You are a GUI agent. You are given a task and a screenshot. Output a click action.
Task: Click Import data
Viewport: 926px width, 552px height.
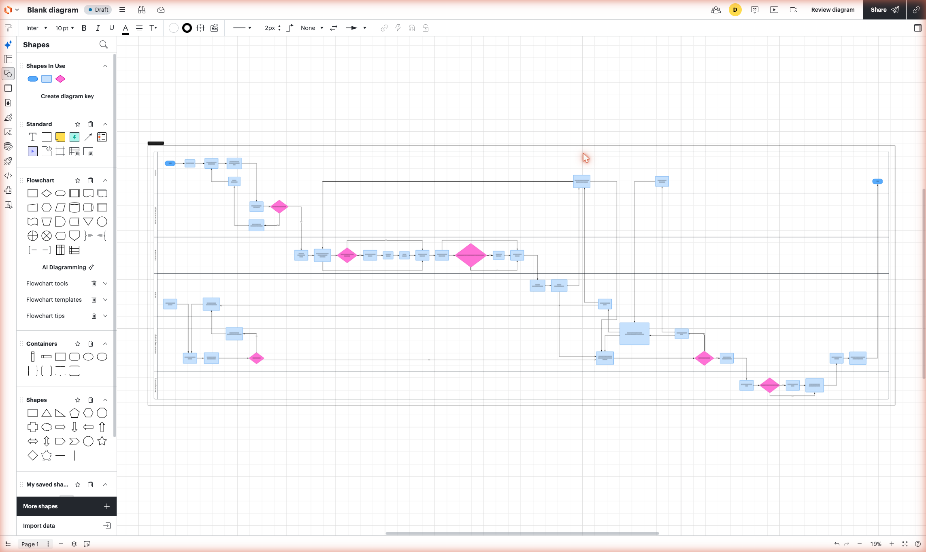coord(66,526)
